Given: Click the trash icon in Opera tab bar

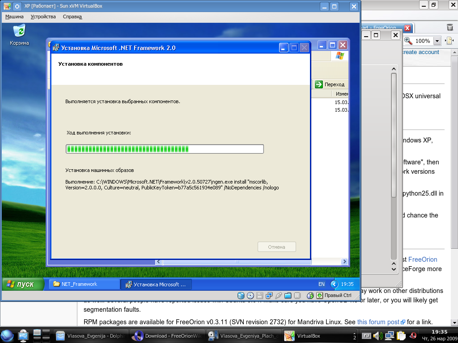Looking at the screenshot, I should [x=450, y=27].
